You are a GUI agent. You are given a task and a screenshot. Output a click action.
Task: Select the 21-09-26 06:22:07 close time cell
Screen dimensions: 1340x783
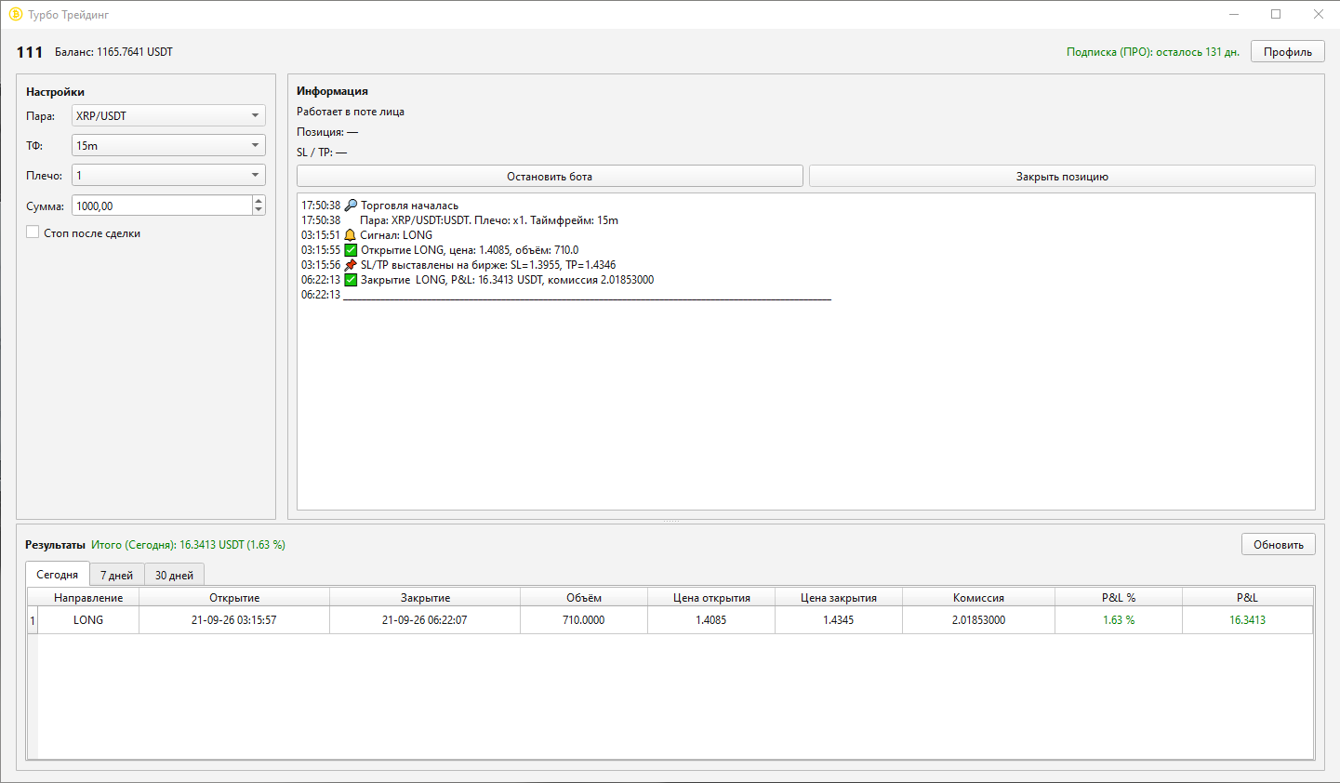tap(425, 620)
